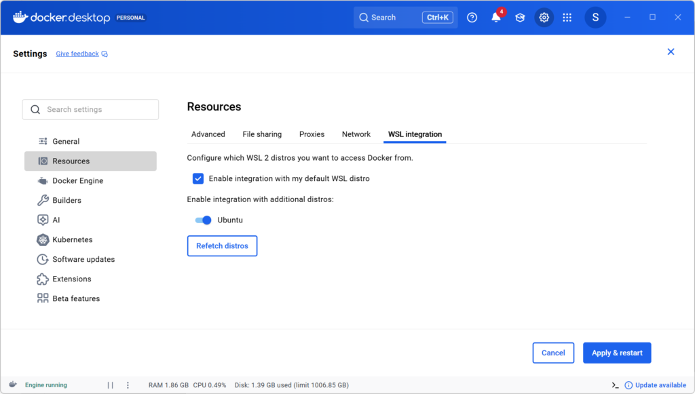The image size is (695, 394).
Task: Click the Give feedback link
Action: point(77,54)
